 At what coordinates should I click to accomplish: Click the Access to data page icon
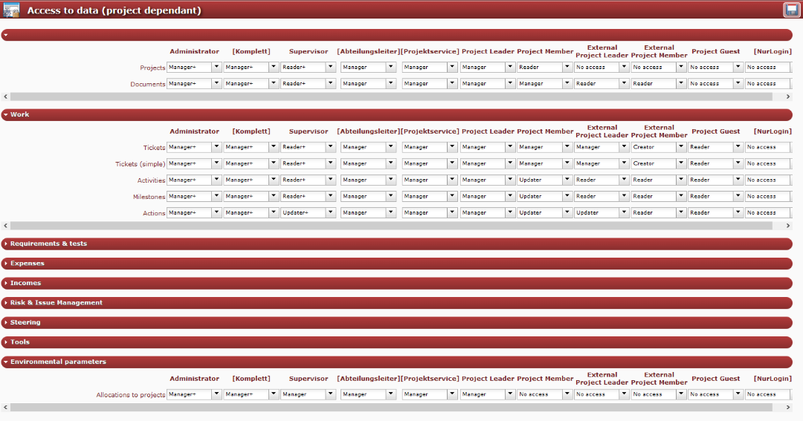pos(11,10)
